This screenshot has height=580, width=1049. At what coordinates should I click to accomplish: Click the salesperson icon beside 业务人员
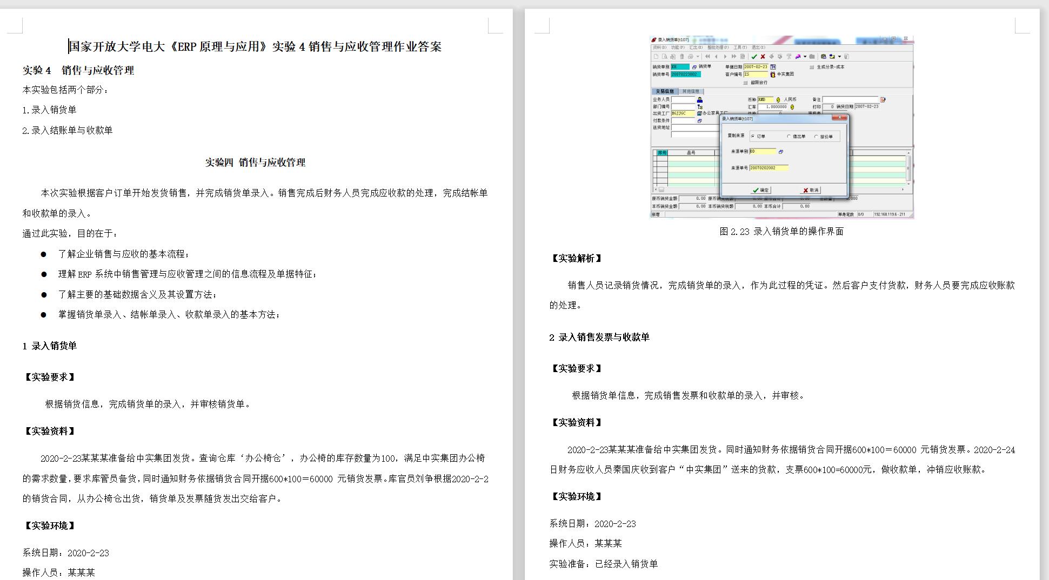click(700, 99)
